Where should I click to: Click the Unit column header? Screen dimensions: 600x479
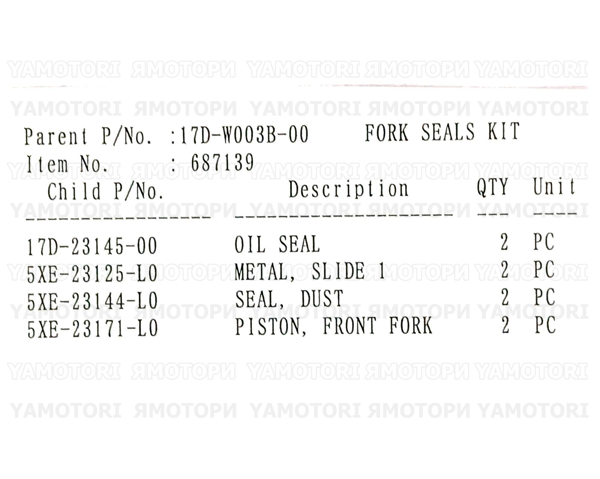pos(554,187)
